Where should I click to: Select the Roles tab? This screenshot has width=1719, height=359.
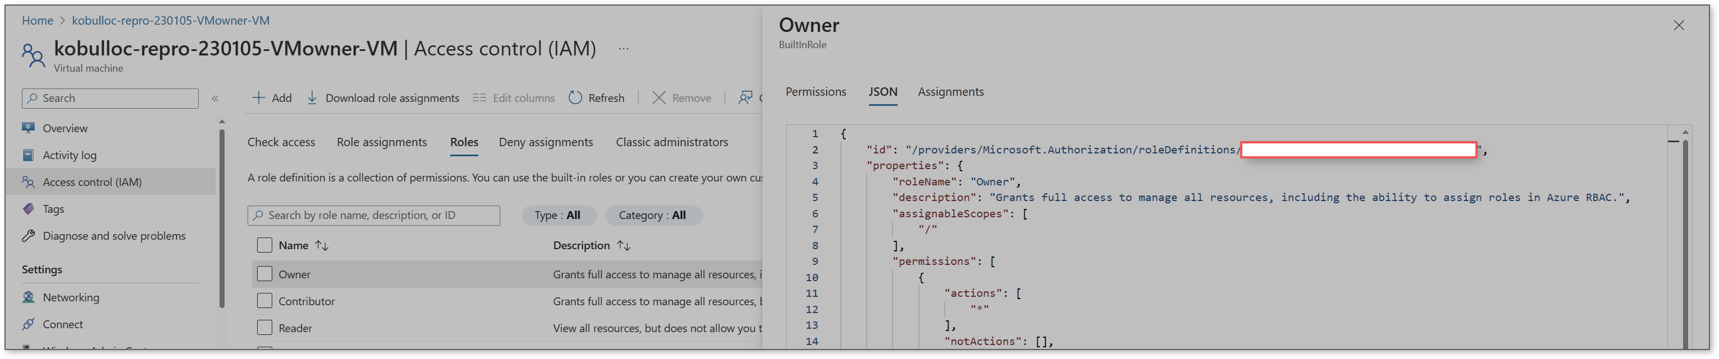point(464,142)
